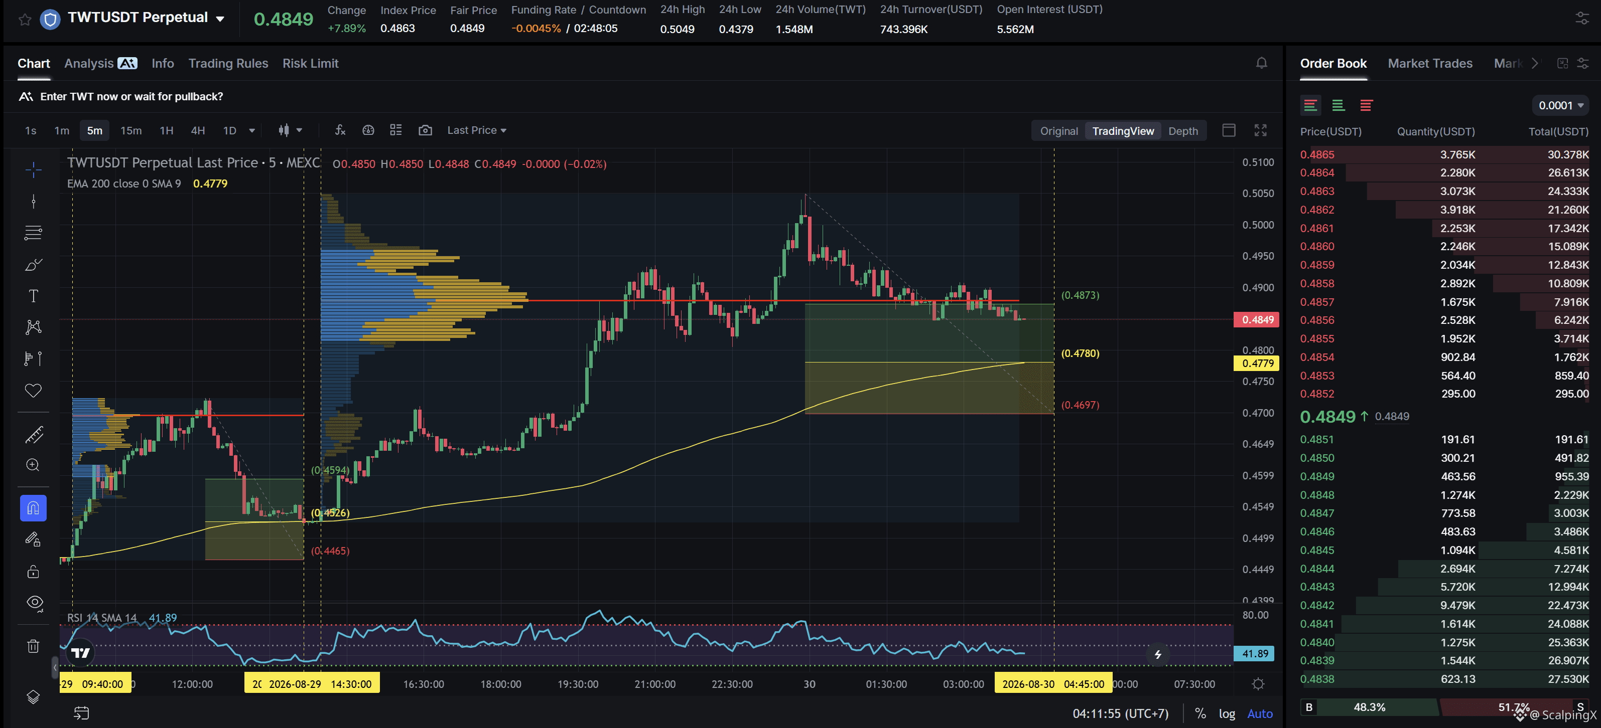The width and height of the screenshot is (1601, 728).
Task: Open the Last Price dropdown
Action: [477, 130]
